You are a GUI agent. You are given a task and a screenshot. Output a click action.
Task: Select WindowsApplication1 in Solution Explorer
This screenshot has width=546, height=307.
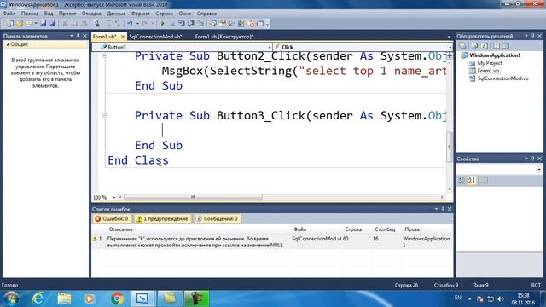click(495, 55)
